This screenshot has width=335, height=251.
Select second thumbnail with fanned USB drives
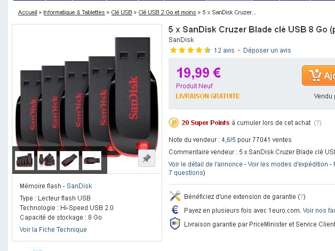(x=47, y=161)
